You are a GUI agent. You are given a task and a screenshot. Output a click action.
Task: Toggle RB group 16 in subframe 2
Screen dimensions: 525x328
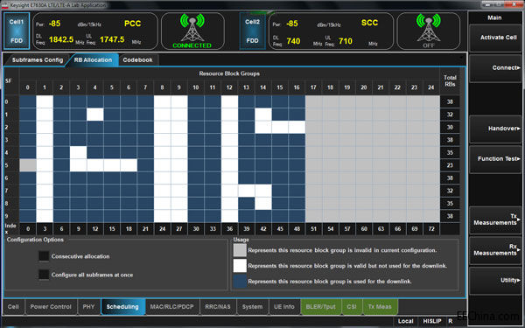tap(297, 127)
